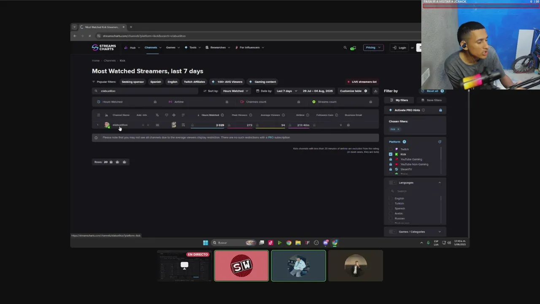Open the TikTok icon in taskbar
This screenshot has height=304, width=540.
[x=270, y=243]
